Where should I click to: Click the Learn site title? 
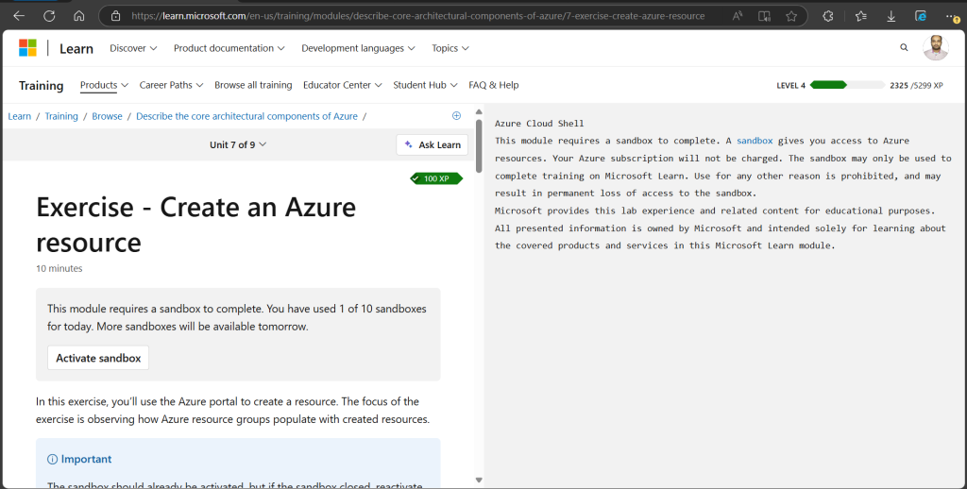coord(76,49)
